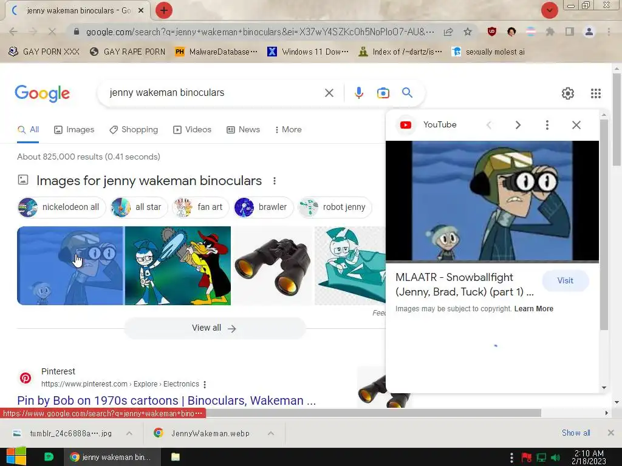Viewport: 622px width, 466px height.
Task: Open MLAATR - Snowballfight title link
Action: [x=465, y=285]
